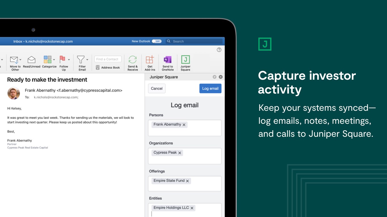Click the Search field in title bar
This screenshot has height=217, width=387.
[x=194, y=41]
